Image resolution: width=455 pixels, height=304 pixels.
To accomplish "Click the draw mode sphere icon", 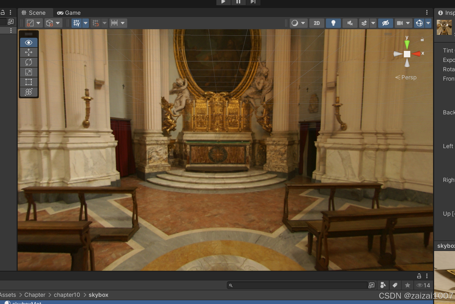I will click(295, 23).
